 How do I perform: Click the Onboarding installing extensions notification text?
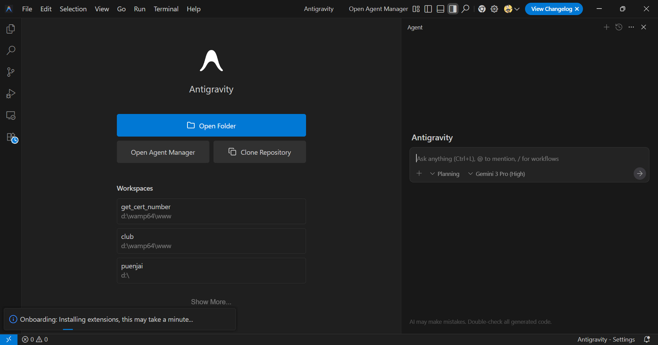click(x=107, y=319)
